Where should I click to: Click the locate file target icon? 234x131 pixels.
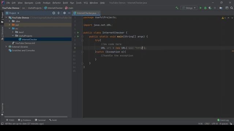tap(54, 13)
